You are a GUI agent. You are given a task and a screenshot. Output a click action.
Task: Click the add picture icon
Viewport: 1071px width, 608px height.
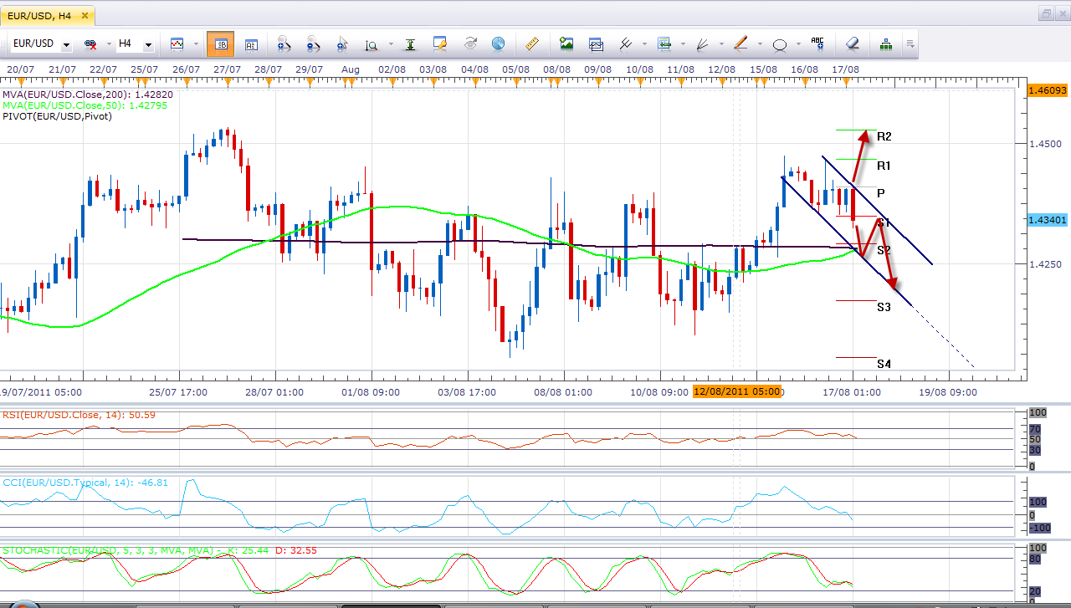[566, 44]
